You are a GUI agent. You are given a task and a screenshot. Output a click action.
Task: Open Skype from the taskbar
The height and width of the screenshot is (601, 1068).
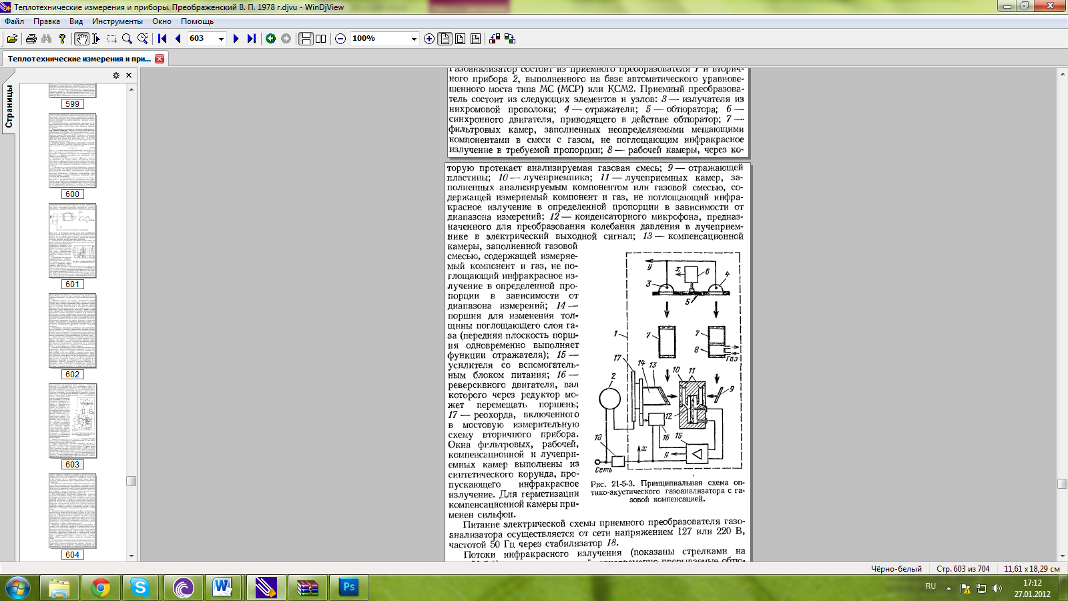(x=140, y=588)
